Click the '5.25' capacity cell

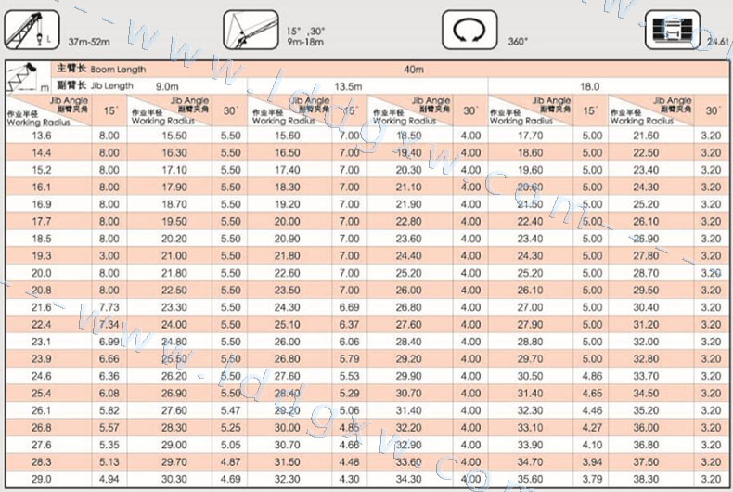[231, 428]
